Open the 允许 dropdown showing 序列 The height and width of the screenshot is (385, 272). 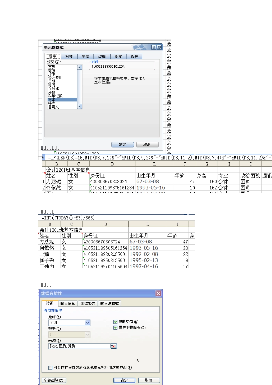pos(88,323)
